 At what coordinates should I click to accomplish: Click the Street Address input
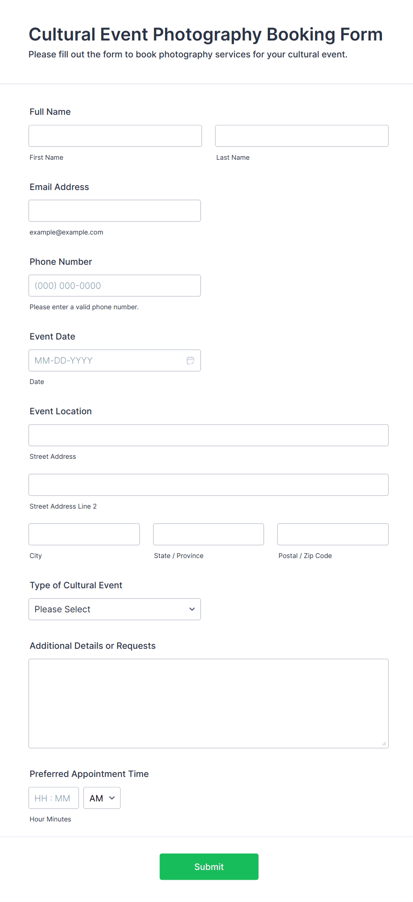(x=208, y=435)
